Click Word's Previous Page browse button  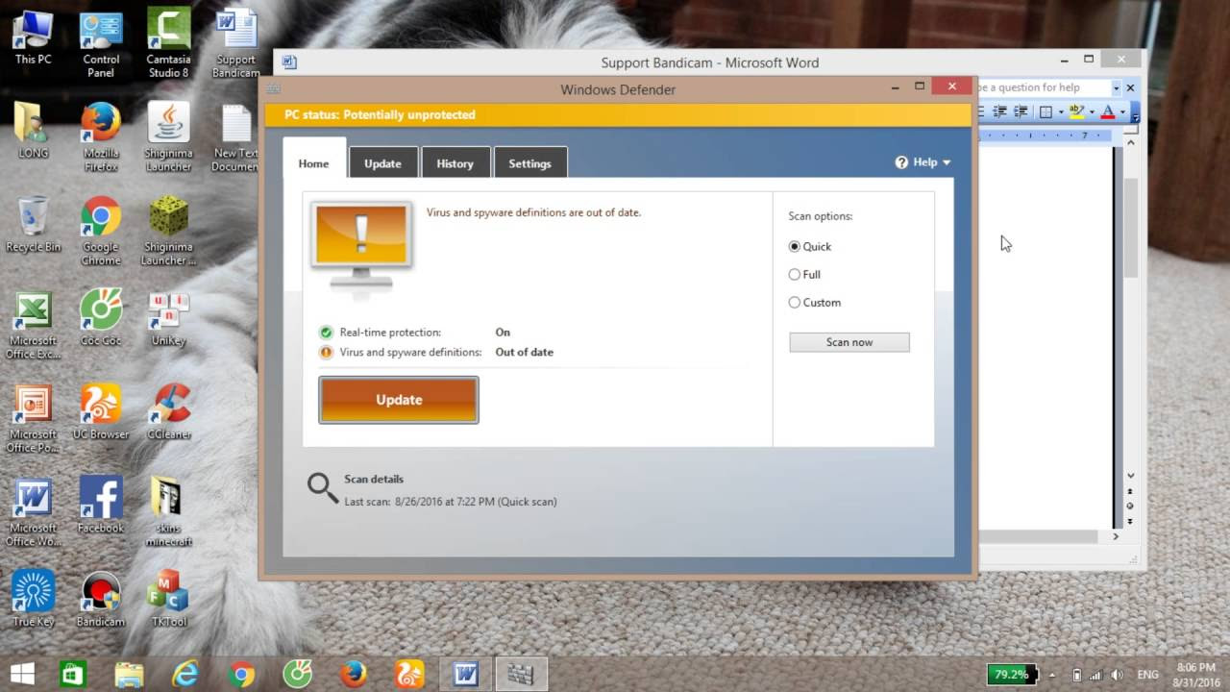coord(1131,492)
